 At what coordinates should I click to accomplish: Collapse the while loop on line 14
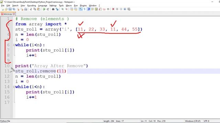tap(14, 87)
